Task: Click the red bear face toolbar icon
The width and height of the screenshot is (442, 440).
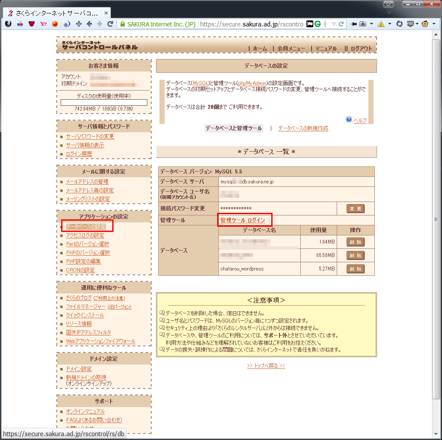Action: click(32, 24)
